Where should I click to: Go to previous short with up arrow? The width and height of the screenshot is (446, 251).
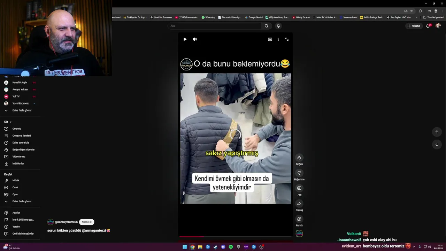[437, 132]
